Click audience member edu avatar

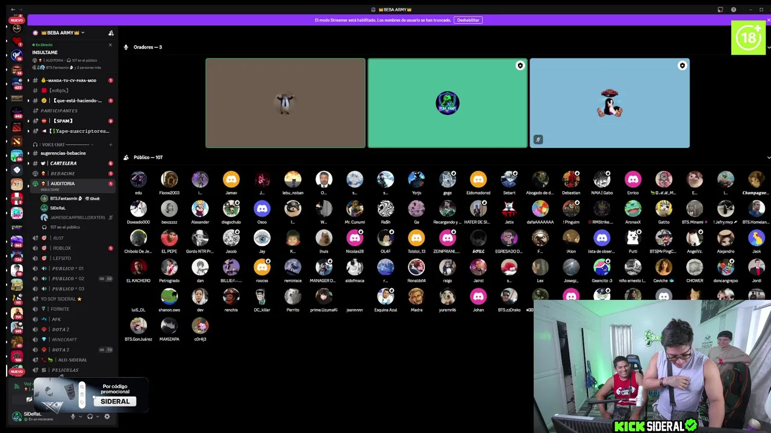[x=139, y=179]
